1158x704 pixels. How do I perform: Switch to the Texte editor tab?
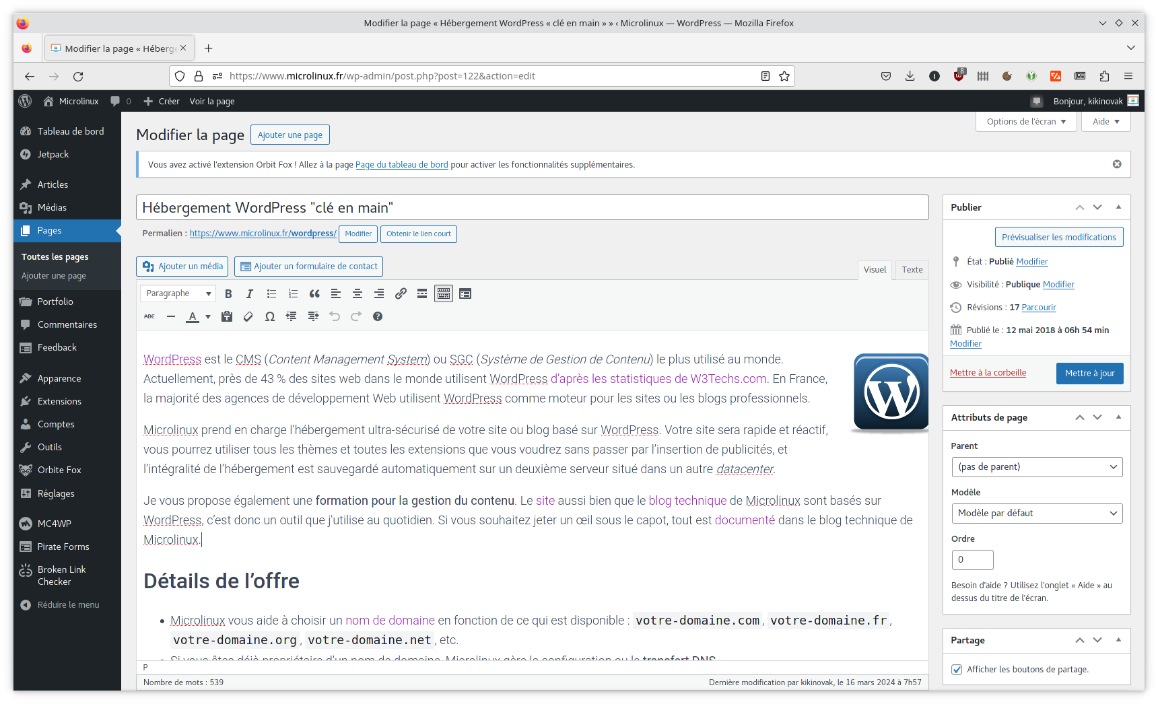point(912,269)
